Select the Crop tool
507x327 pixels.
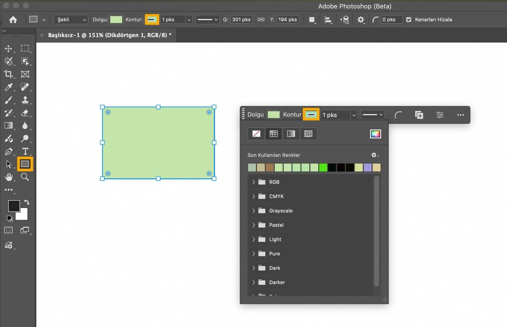pos(8,74)
